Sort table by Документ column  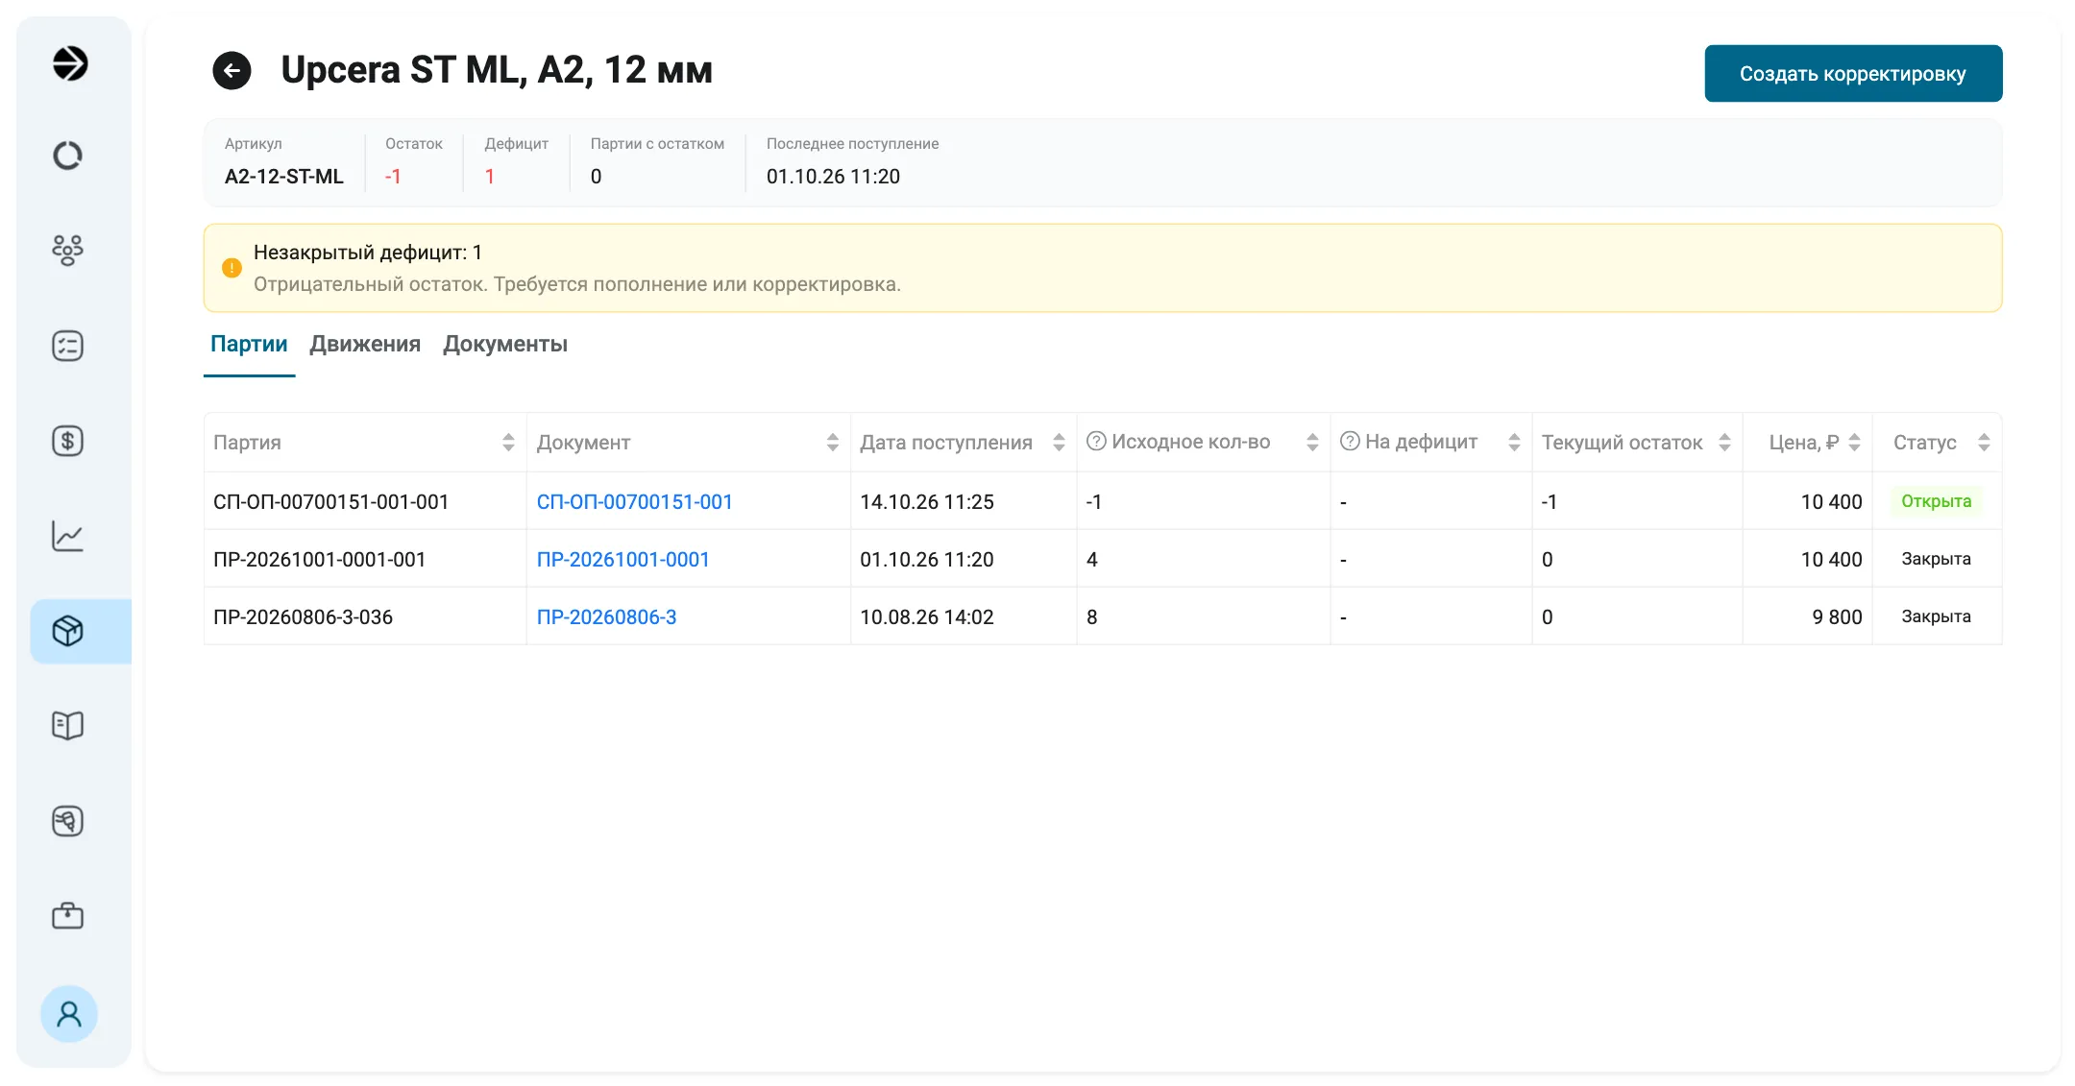832,442
